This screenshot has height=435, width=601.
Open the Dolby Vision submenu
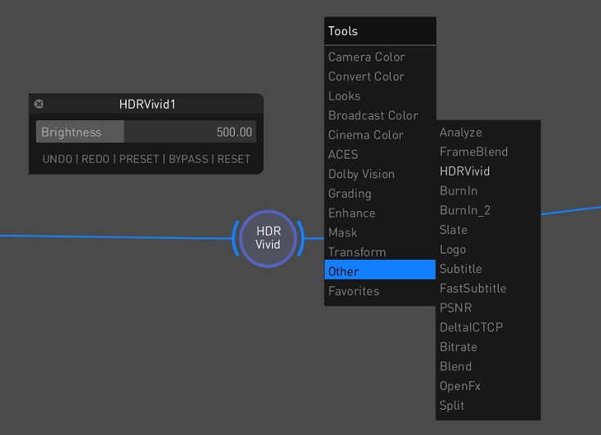(361, 174)
